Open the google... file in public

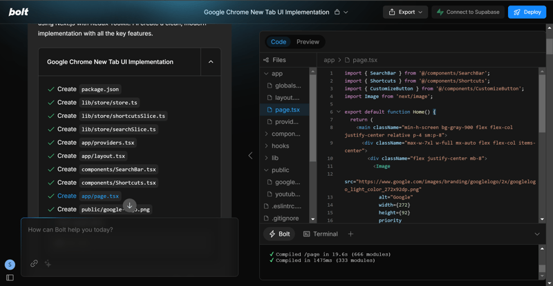[285, 182]
